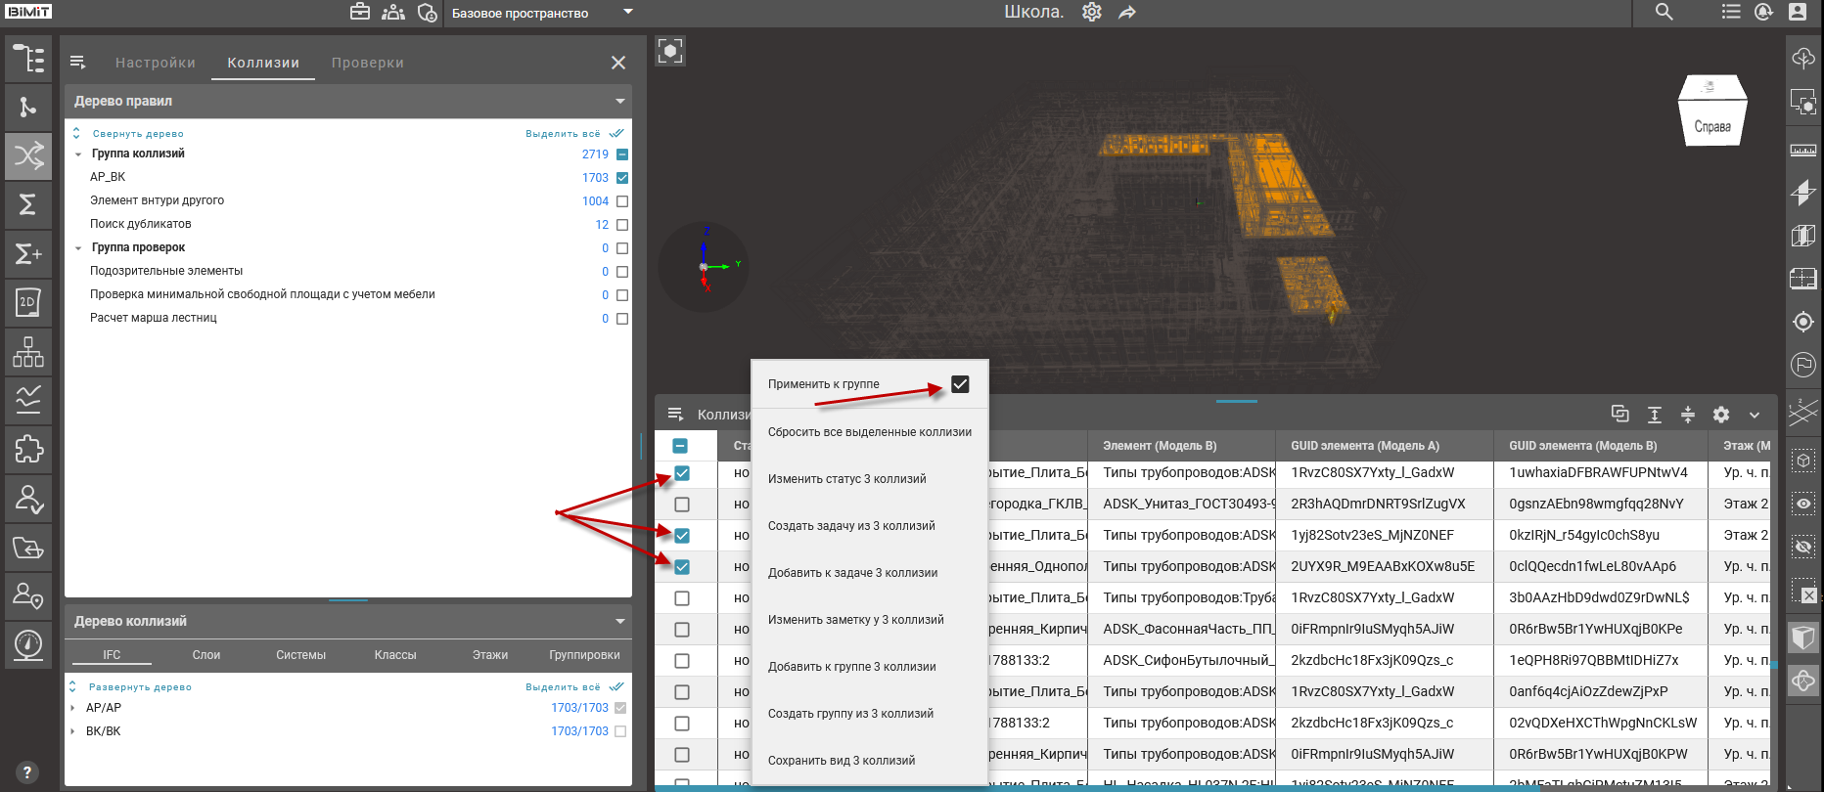Click the fit-to-view focus icon in viewport
Viewport: 1824px width, 792px height.
pos(670,51)
